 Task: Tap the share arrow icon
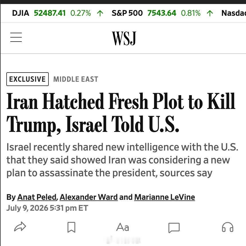click(x=20, y=227)
